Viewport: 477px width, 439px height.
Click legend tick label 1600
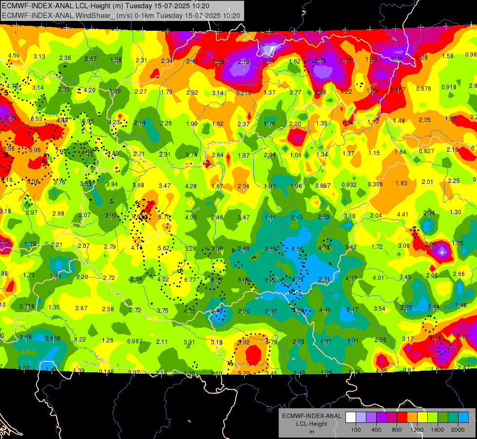click(438, 430)
